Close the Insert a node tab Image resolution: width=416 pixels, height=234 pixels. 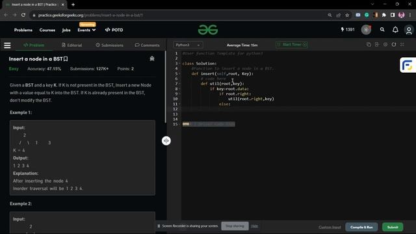(x=63, y=5)
